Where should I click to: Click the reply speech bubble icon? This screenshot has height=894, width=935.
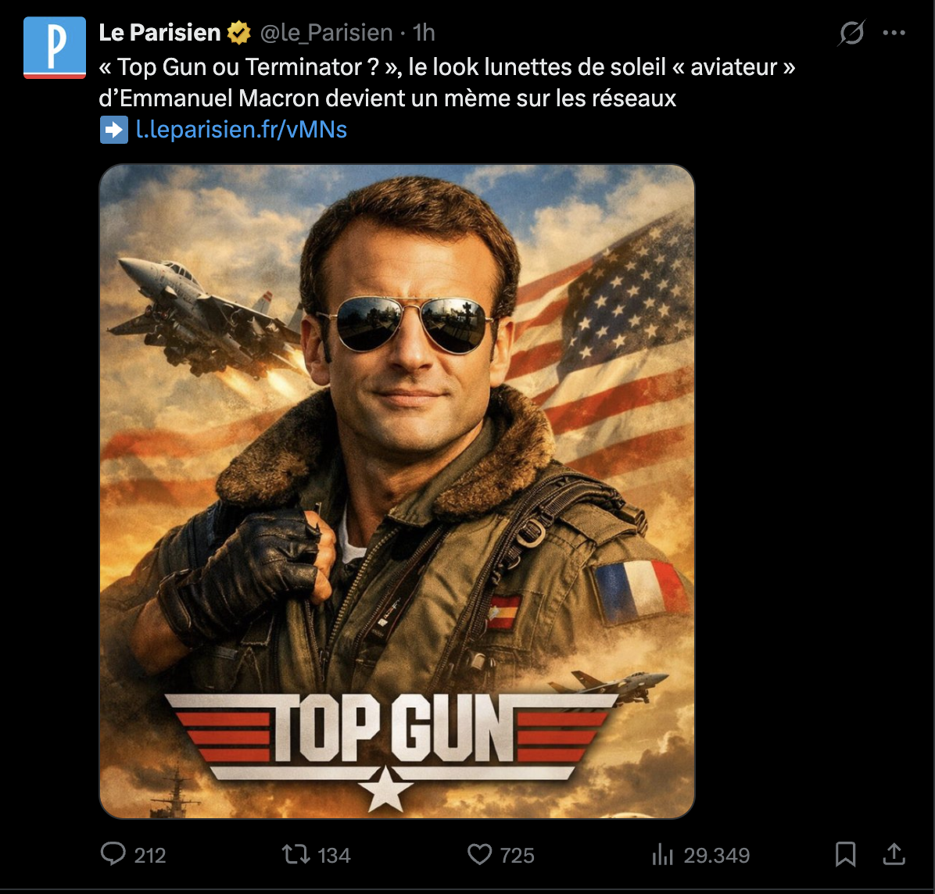(x=113, y=854)
